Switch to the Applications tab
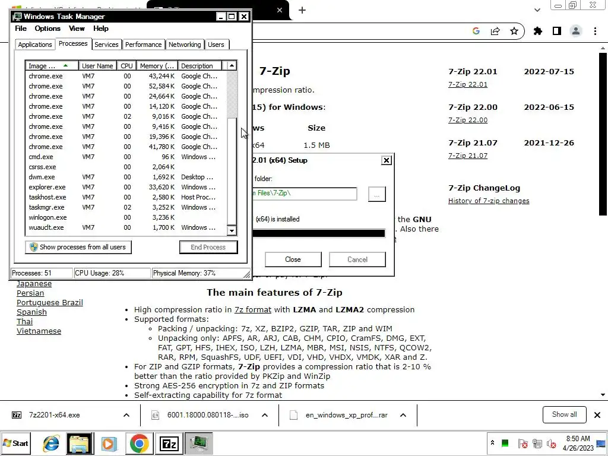 point(35,45)
